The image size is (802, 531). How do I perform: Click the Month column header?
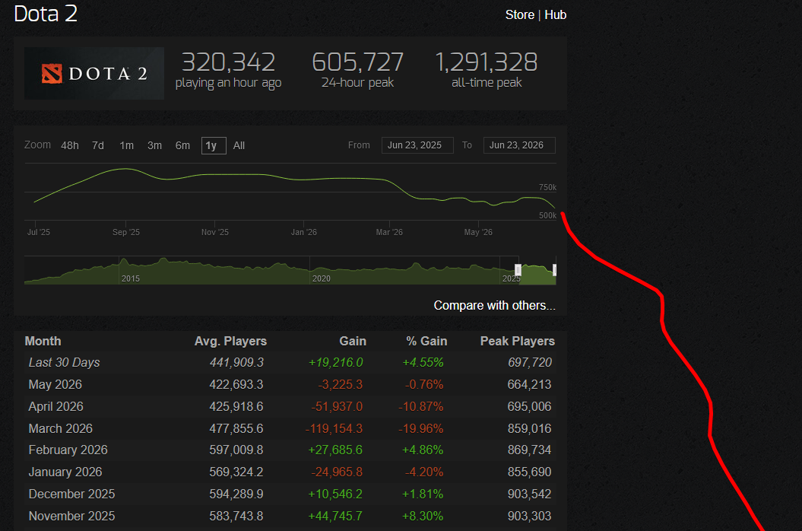click(43, 341)
